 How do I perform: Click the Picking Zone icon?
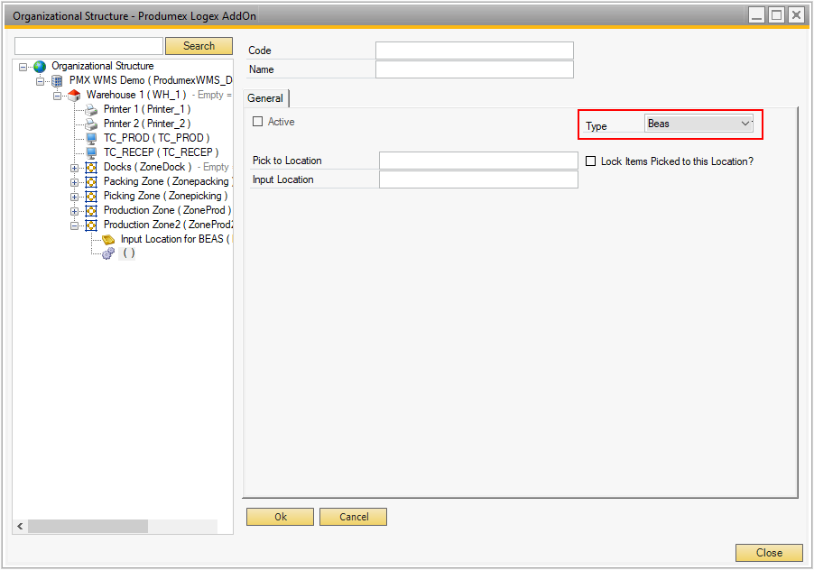[x=91, y=197]
